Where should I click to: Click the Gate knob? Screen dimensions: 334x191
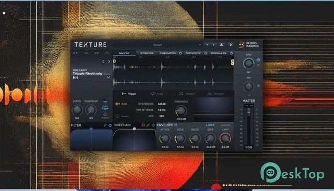click(210, 138)
